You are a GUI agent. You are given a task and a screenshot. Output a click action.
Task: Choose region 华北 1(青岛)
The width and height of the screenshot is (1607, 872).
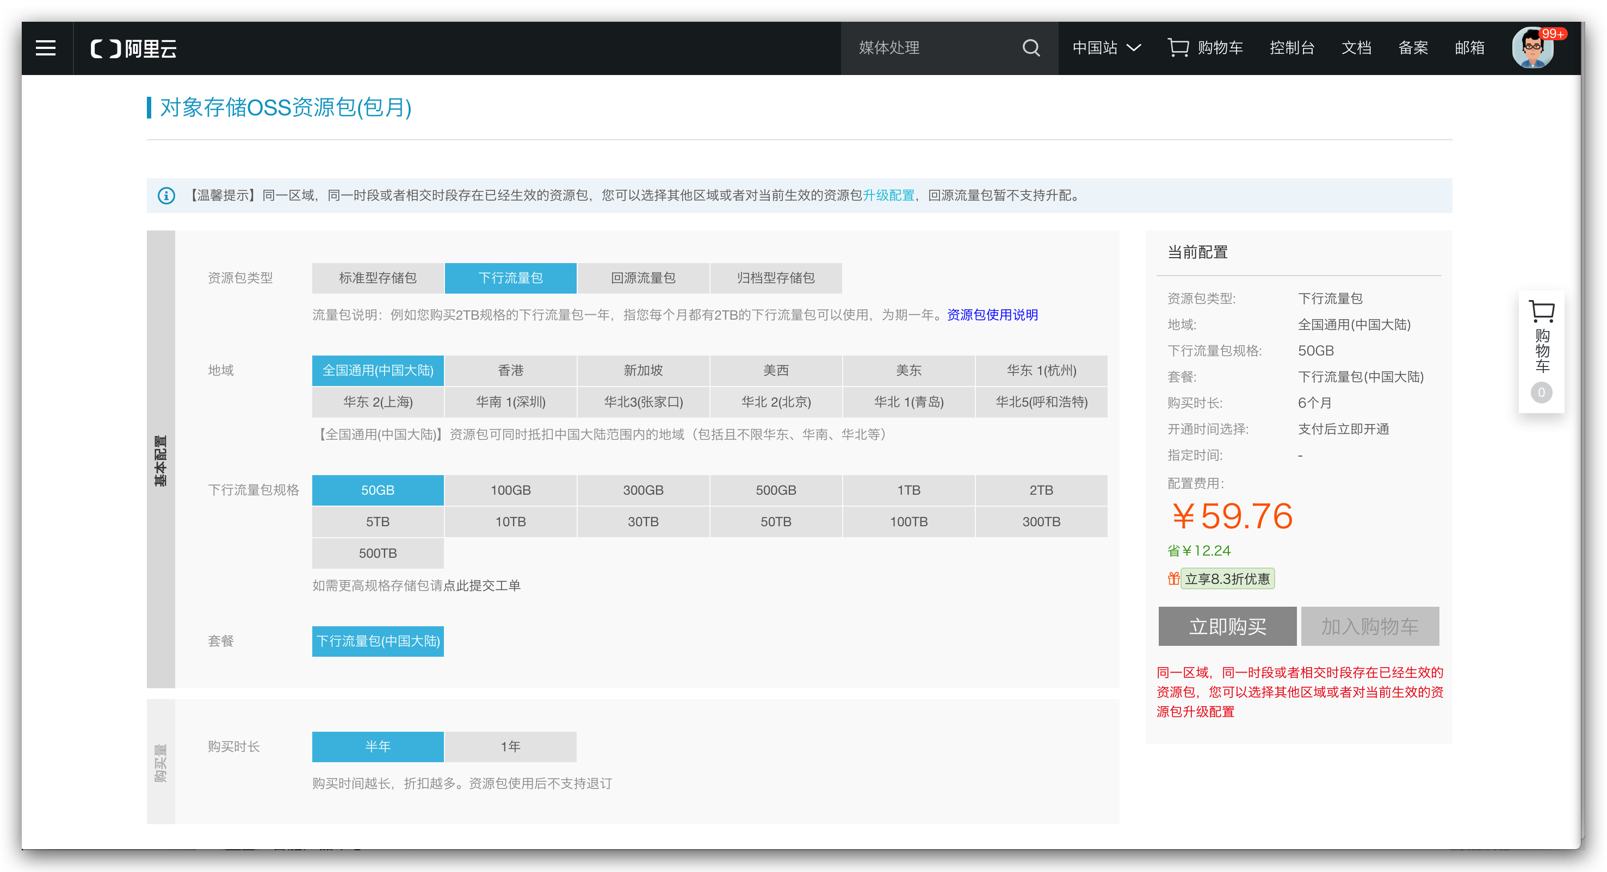point(908,402)
